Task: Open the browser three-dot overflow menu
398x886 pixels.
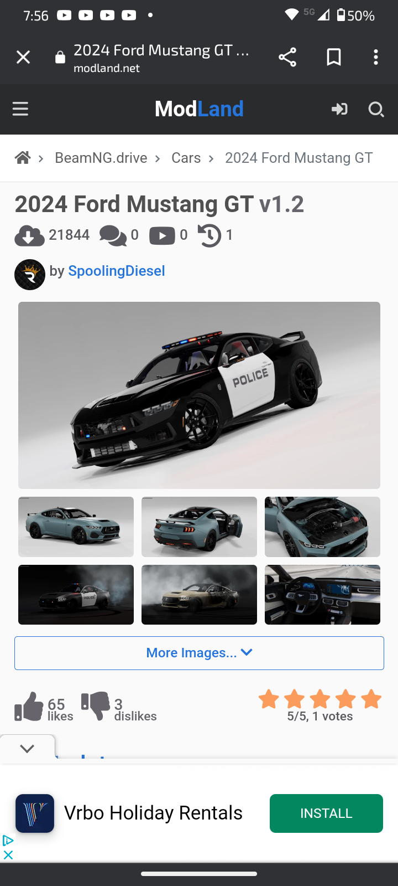Action: [x=376, y=57]
